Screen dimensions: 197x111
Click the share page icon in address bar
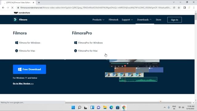174,7
